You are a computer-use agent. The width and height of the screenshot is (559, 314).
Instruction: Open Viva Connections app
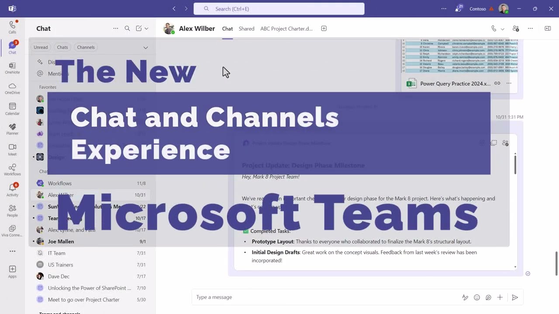pyautogui.click(x=12, y=231)
